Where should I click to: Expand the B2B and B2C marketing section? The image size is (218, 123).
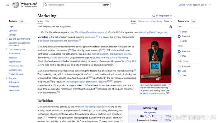click(x=7, y=39)
